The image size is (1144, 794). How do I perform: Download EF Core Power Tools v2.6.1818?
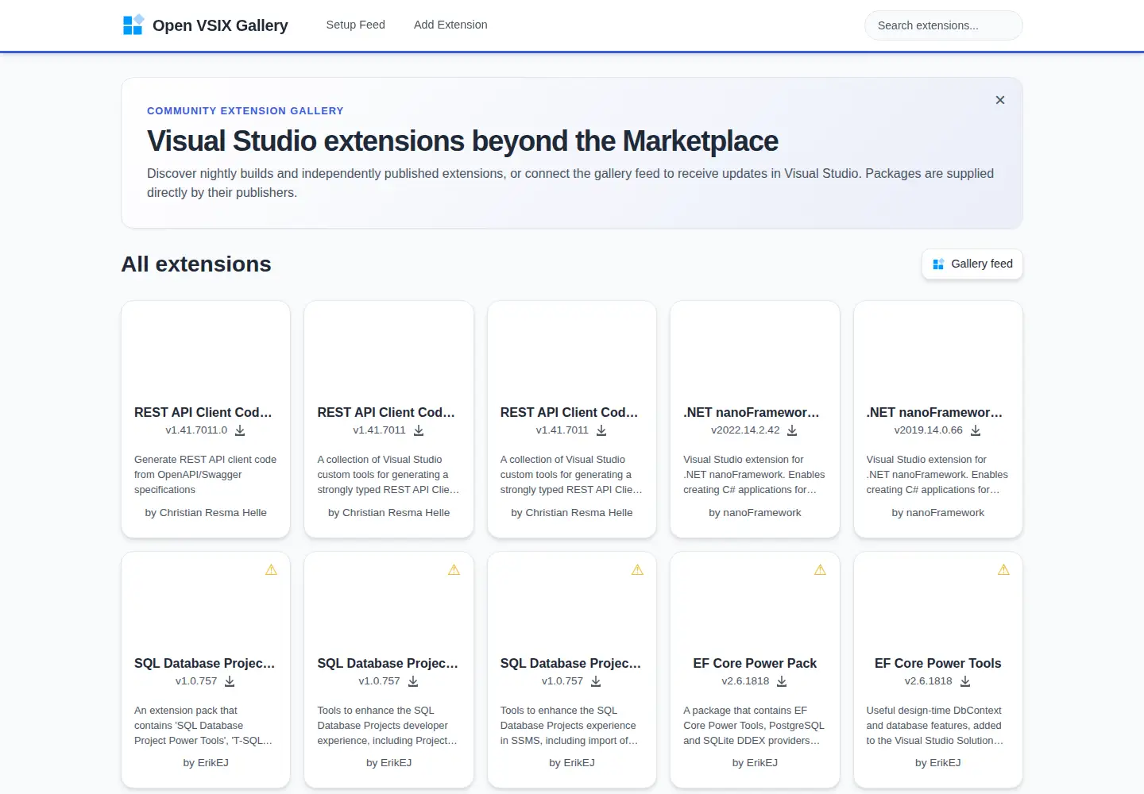click(x=965, y=681)
